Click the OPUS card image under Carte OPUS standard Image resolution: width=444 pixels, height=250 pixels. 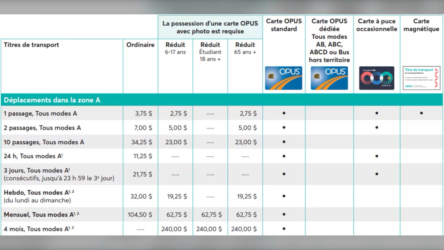[x=284, y=78]
